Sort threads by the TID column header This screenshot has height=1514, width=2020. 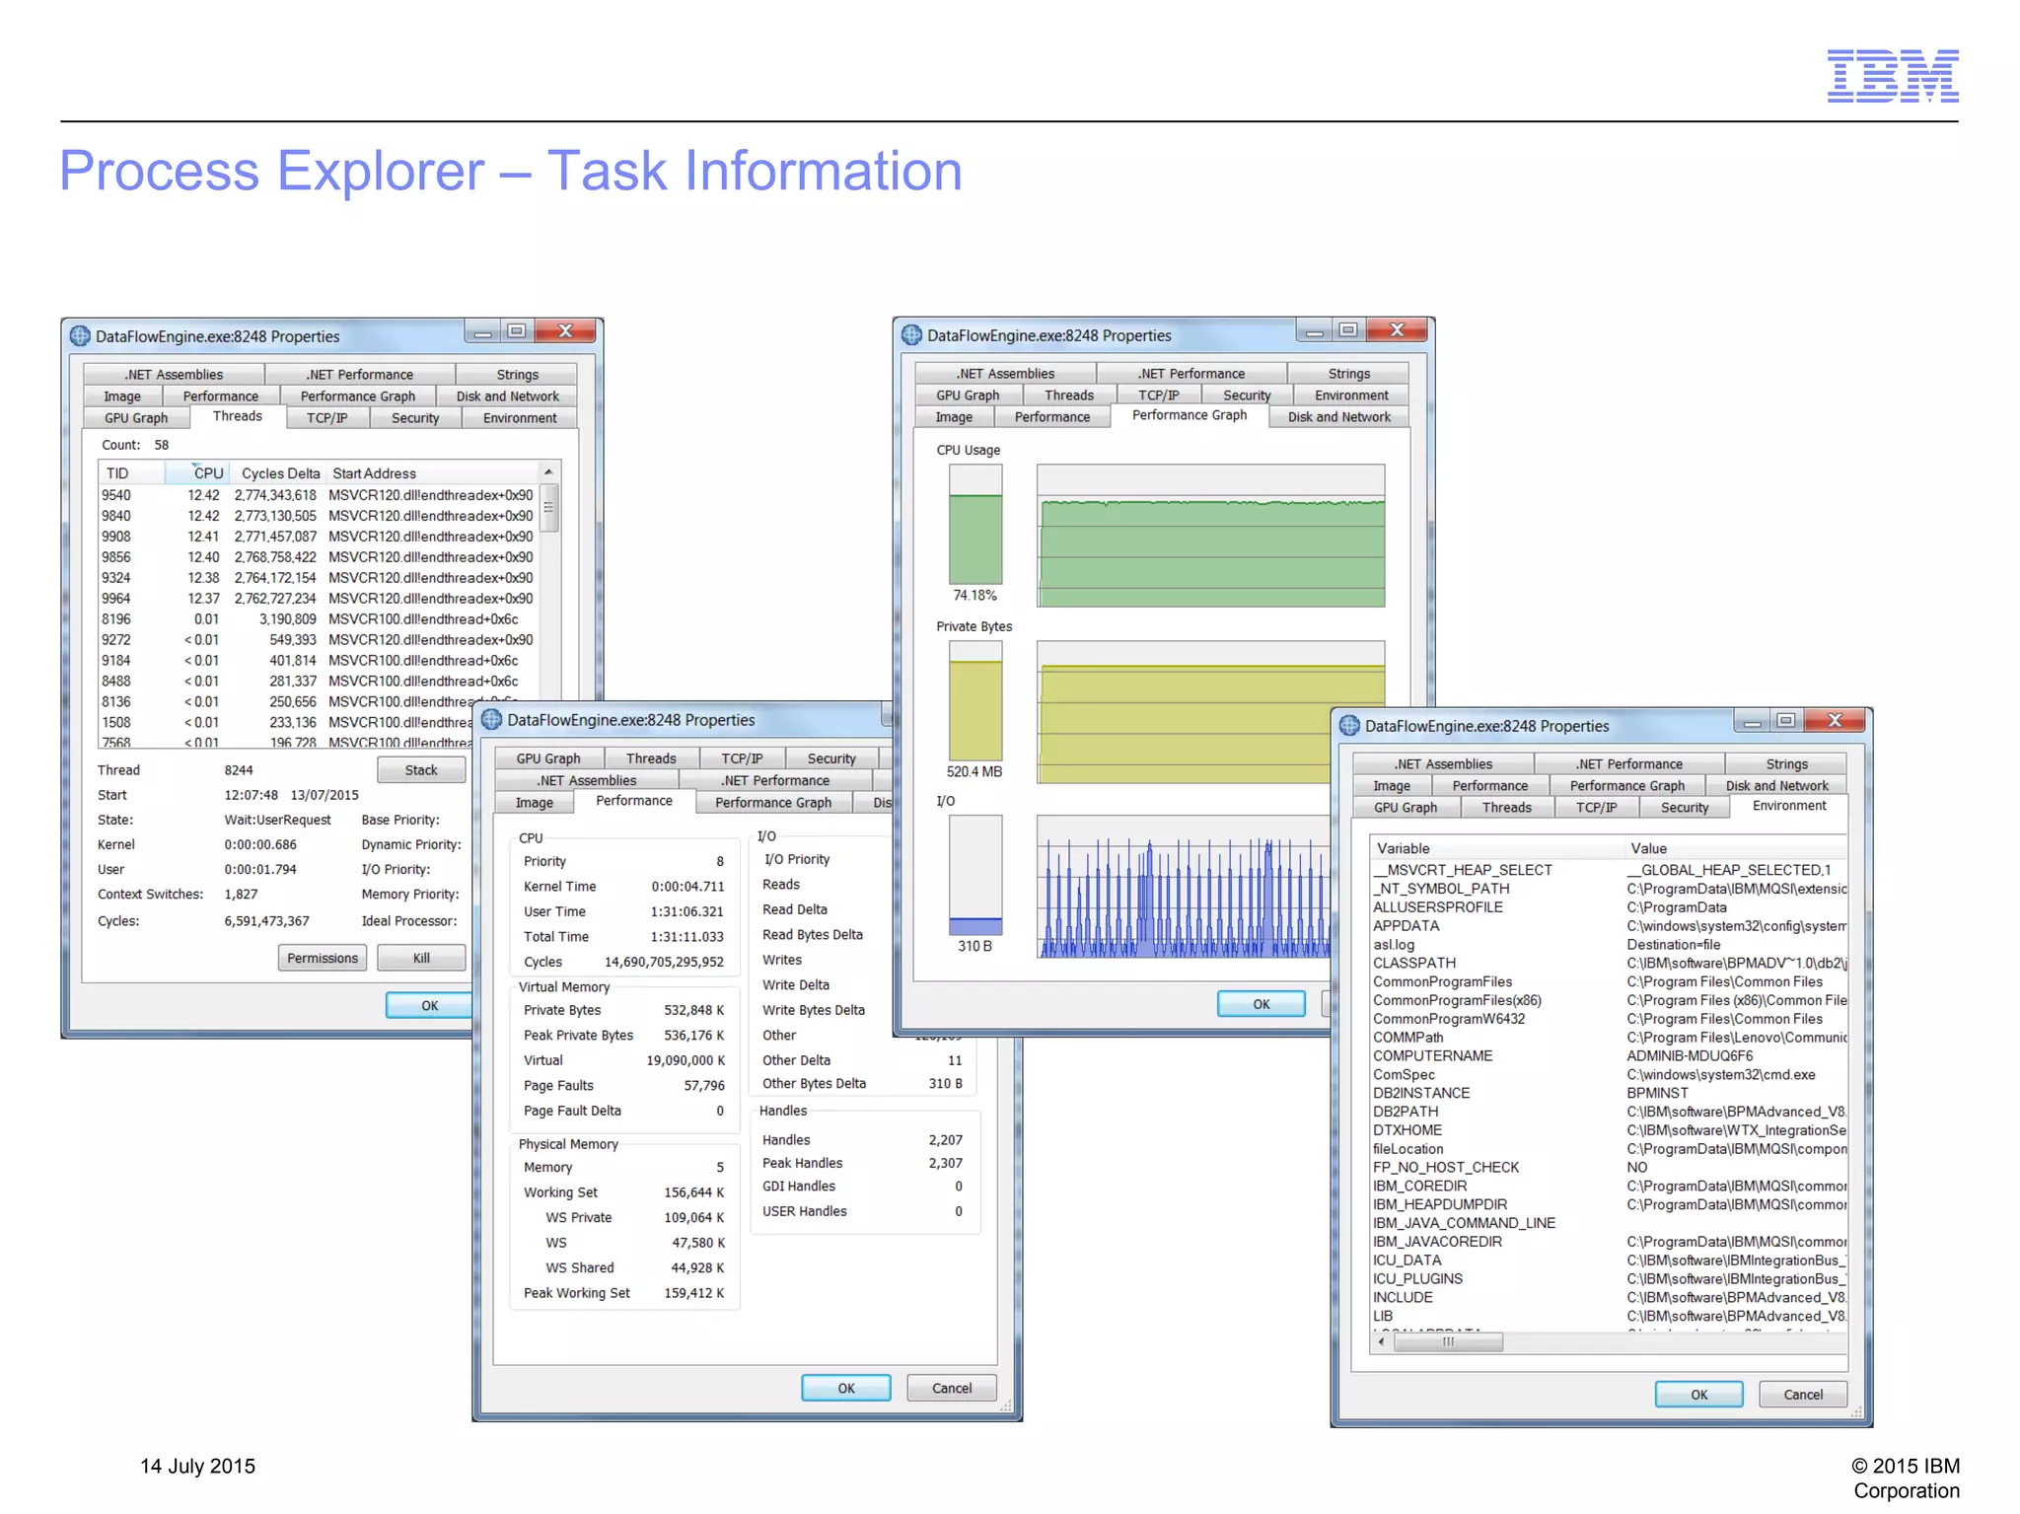pyautogui.click(x=131, y=473)
